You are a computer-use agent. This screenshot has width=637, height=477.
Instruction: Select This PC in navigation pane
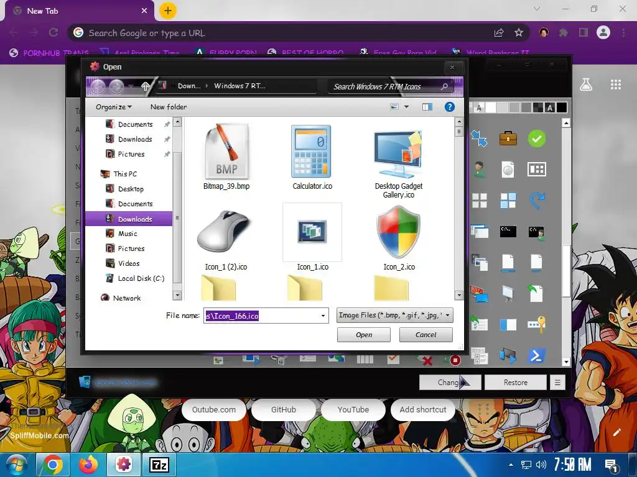[x=124, y=174]
